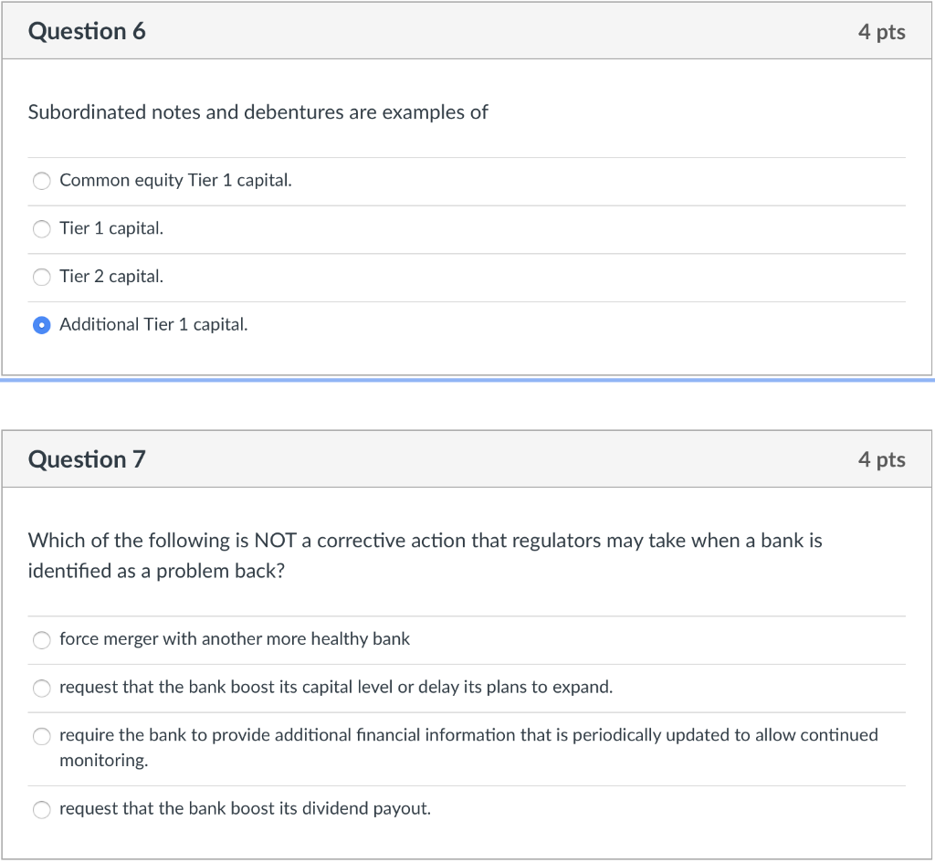Click the Additional Tier 1 capital label text
The width and height of the screenshot is (935, 863).
point(152,324)
